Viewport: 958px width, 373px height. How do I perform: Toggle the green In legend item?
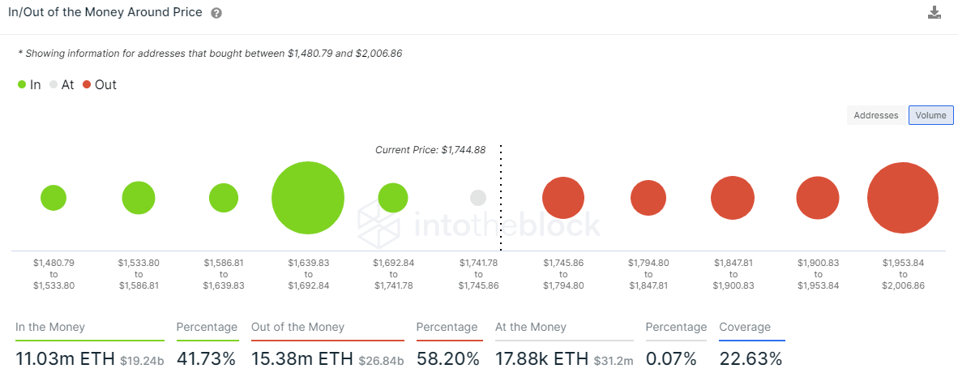click(29, 84)
